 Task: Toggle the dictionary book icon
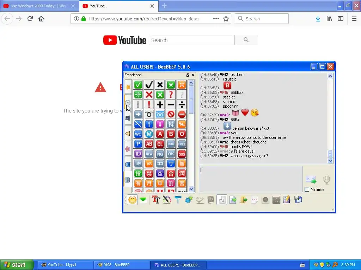click(211, 200)
